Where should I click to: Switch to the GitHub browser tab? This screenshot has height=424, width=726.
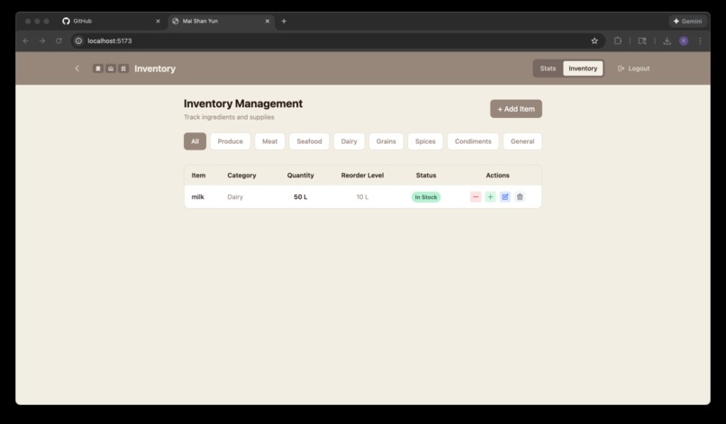tap(111, 21)
